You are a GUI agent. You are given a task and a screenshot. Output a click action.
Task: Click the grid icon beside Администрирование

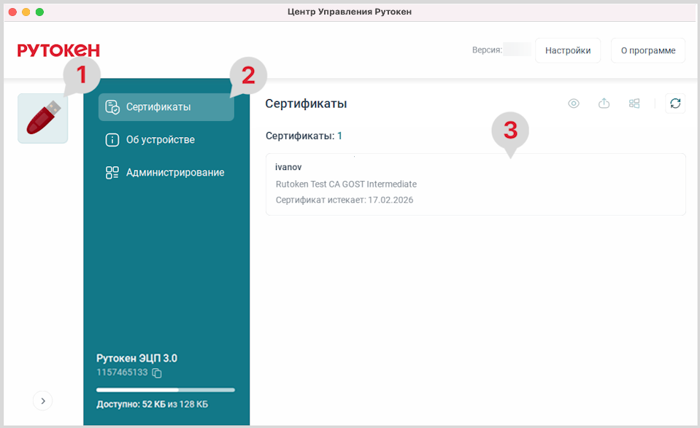(x=112, y=173)
